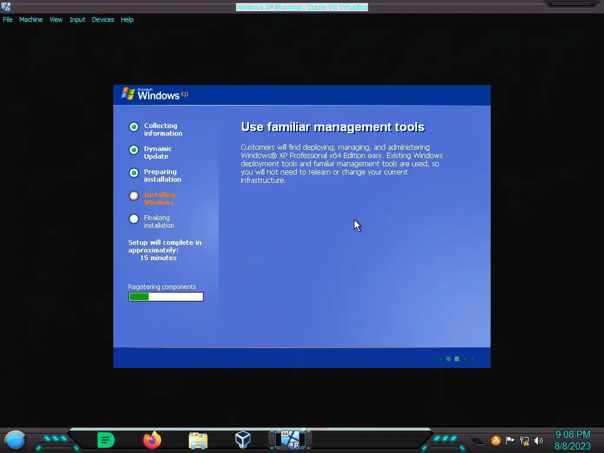Open the VirtualBox Manager taskbar icon
604x453 pixels.
[243, 439]
